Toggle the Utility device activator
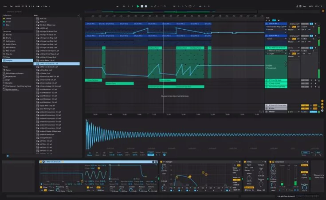This screenshot has height=200, width=326. pyautogui.click(x=245, y=162)
